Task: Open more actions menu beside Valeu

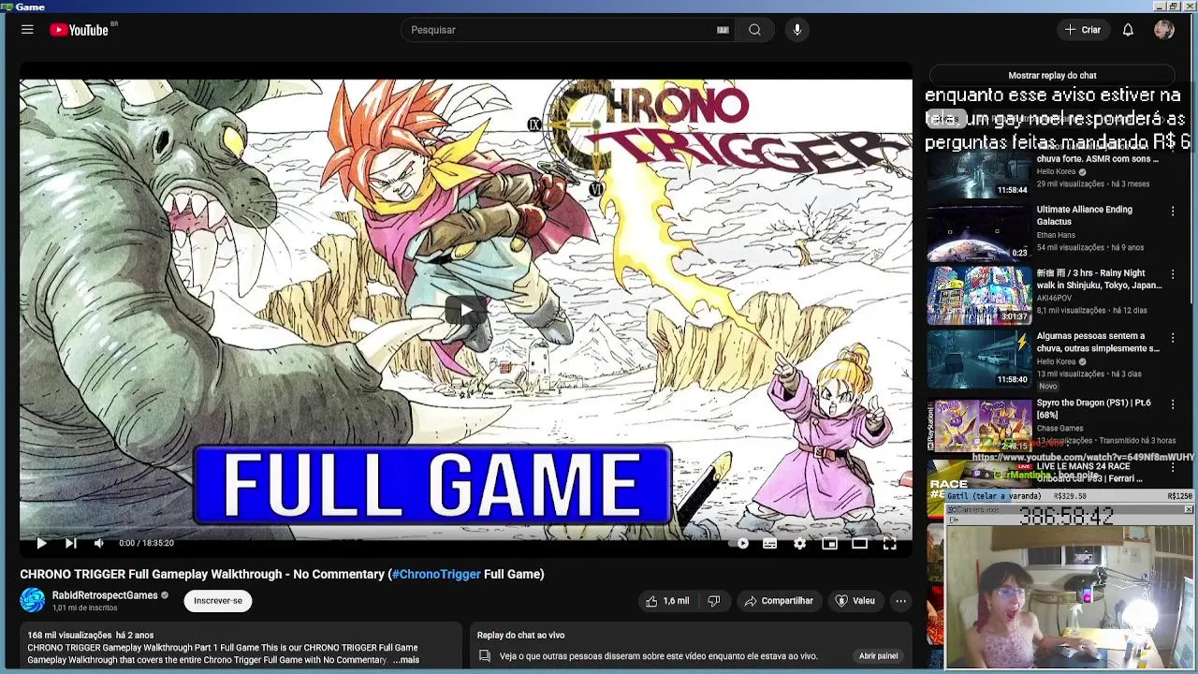Action: click(900, 601)
